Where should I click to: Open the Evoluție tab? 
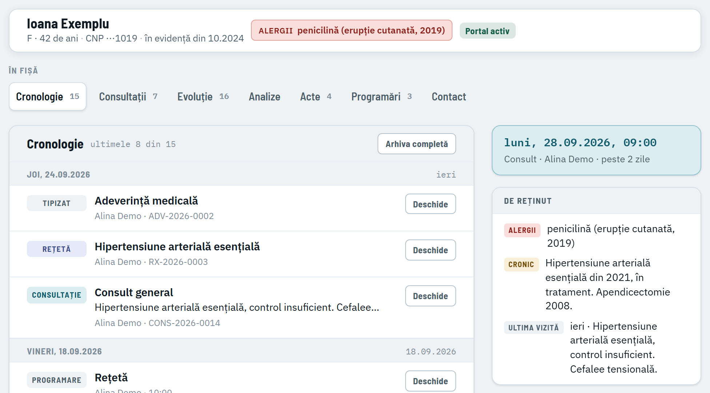203,96
